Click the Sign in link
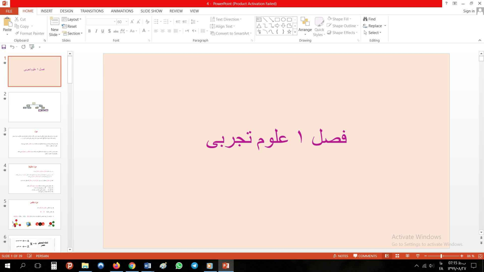The height and width of the screenshot is (272, 484). [469, 11]
